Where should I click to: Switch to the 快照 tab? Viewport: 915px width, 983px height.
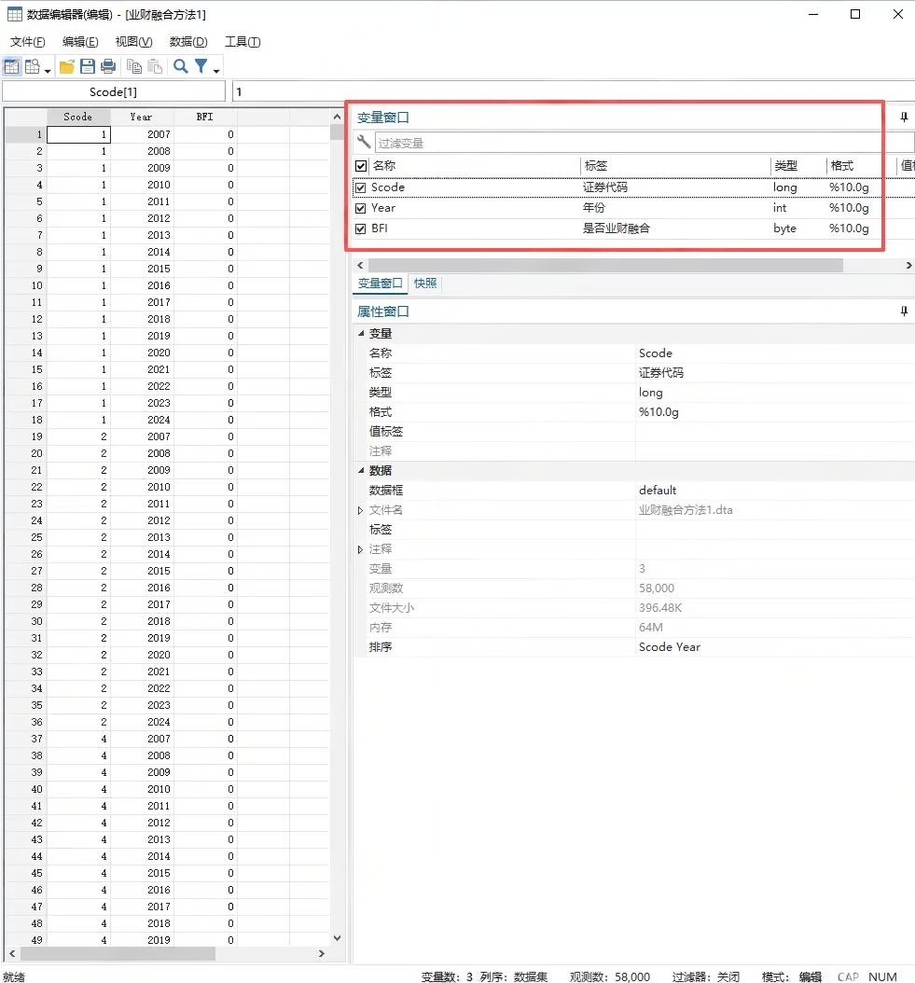pos(425,284)
